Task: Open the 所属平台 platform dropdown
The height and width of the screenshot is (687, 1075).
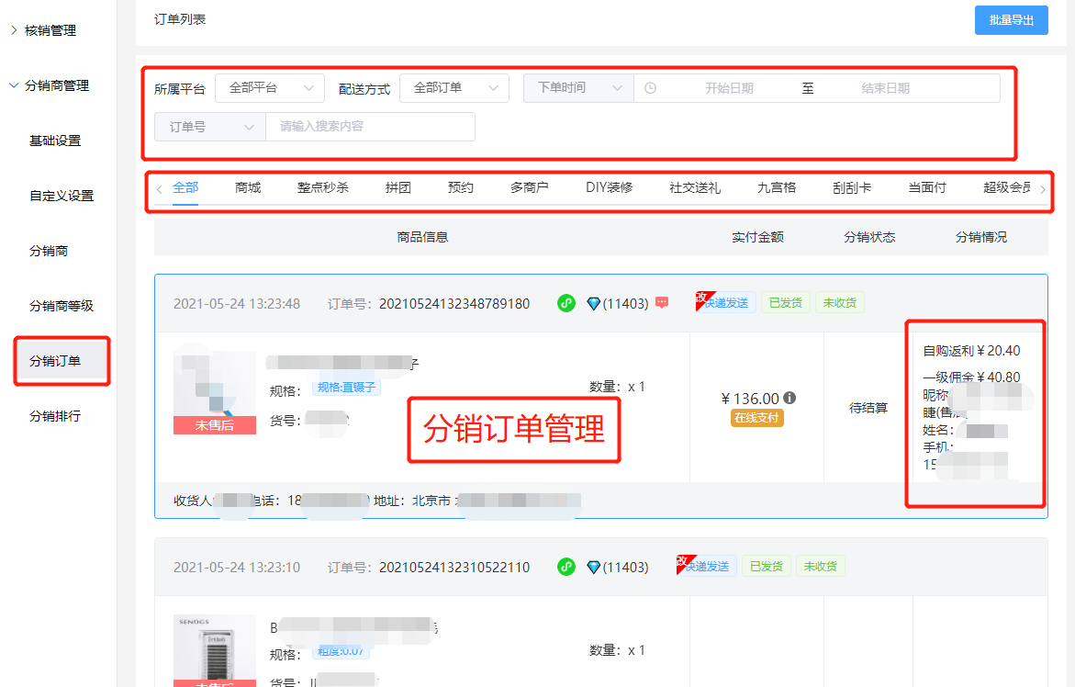Action: (270, 88)
